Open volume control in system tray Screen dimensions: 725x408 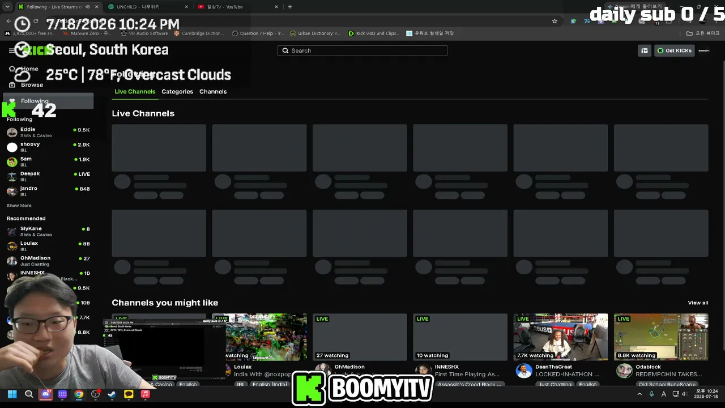point(683,394)
